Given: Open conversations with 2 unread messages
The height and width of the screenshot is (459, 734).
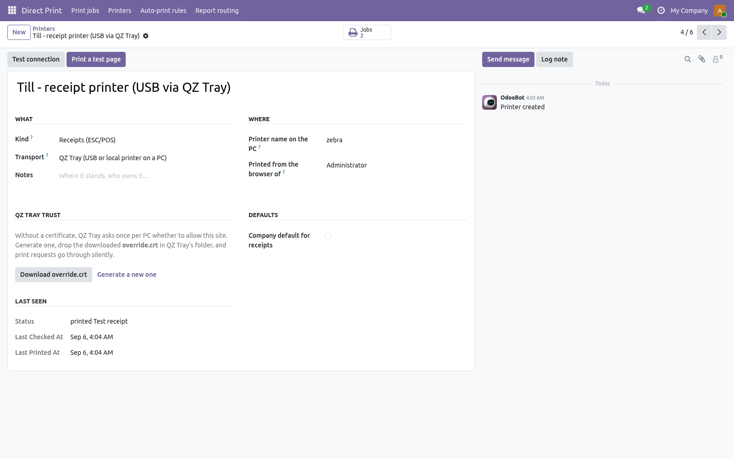Looking at the screenshot, I should [643, 10].
